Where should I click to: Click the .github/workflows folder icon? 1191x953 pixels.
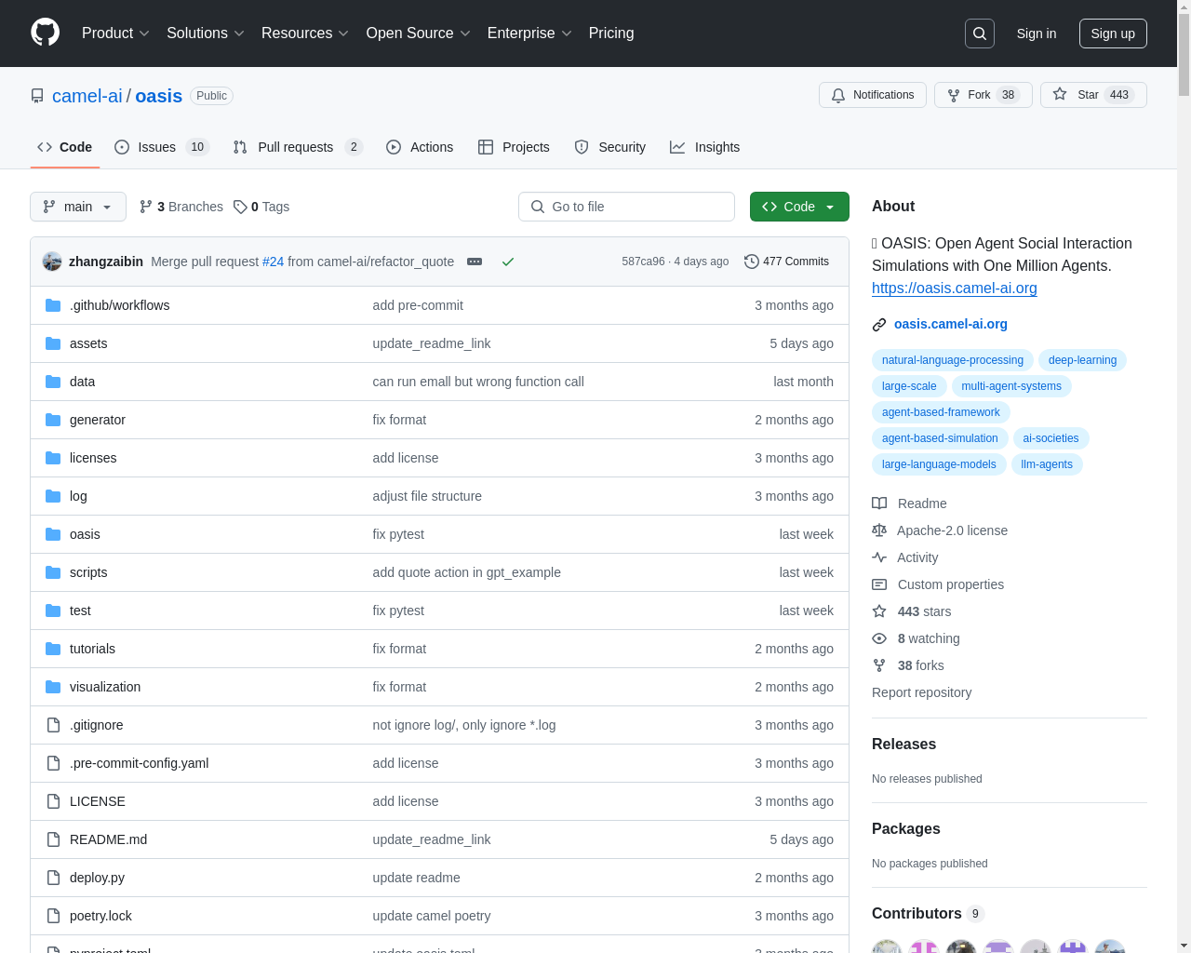click(53, 305)
